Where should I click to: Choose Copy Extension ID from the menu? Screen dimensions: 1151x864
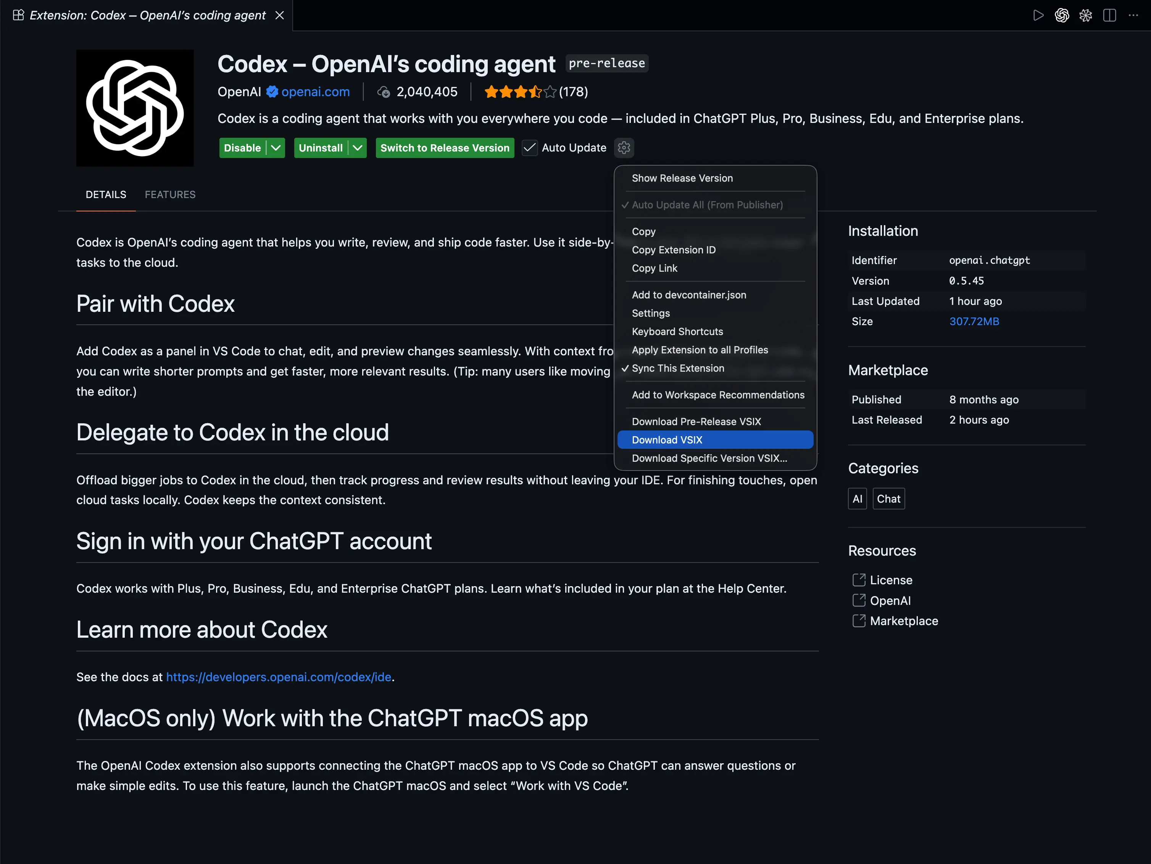pyautogui.click(x=674, y=250)
